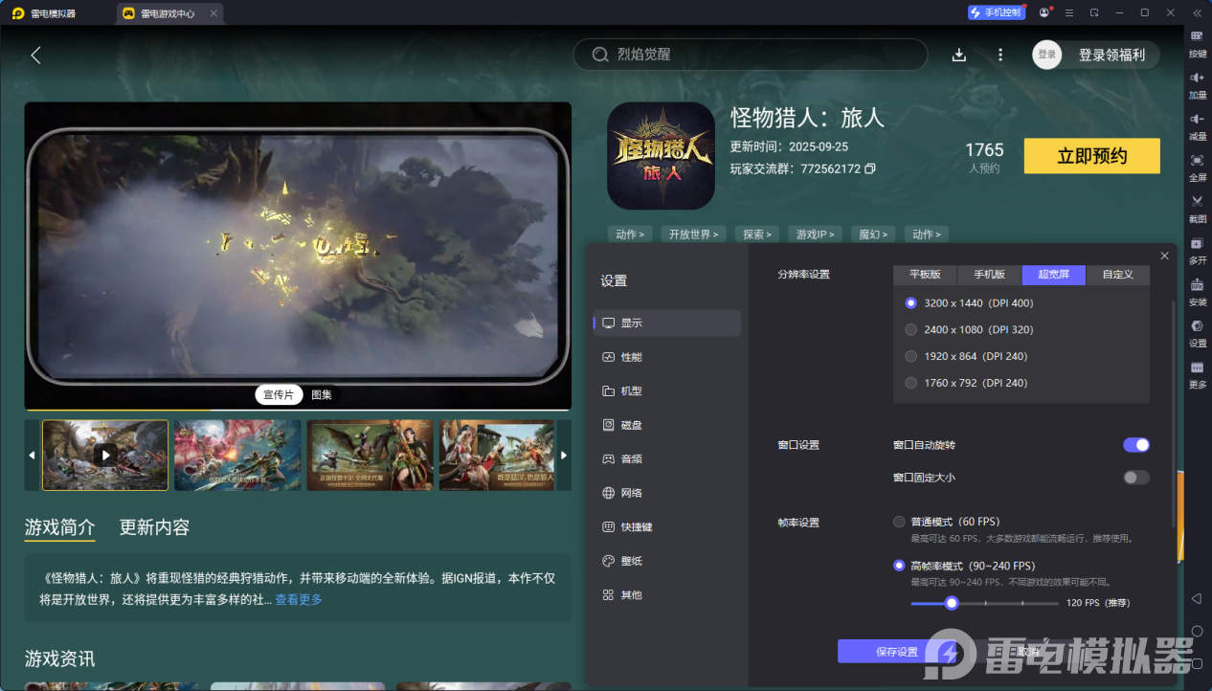
Task: Toggle the window auto-rotate (窗口自动旋转) switch
Action: point(1135,445)
